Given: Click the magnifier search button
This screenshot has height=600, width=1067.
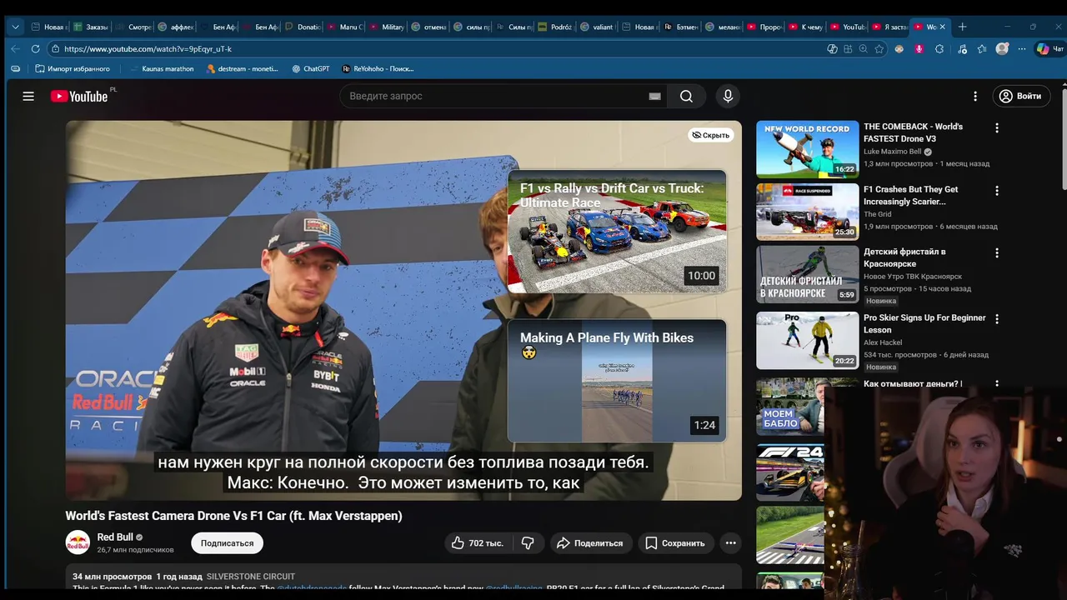Looking at the screenshot, I should tap(686, 96).
